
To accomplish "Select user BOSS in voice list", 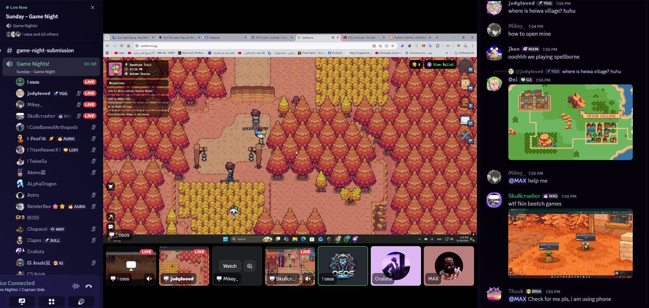I will click(57, 218).
